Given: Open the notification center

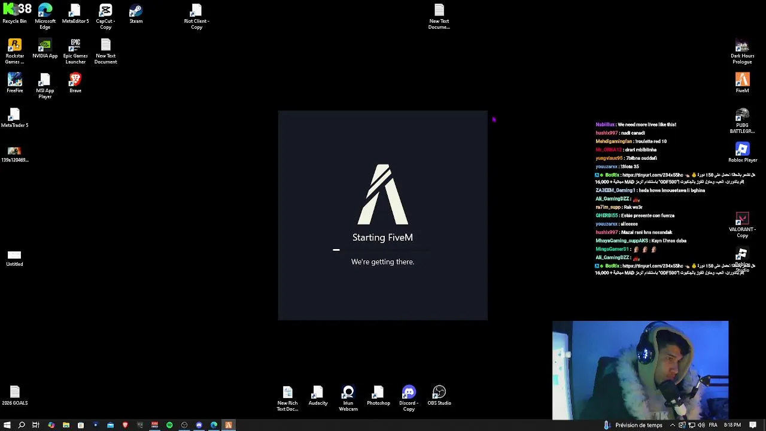Looking at the screenshot, I should coord(753,425).
